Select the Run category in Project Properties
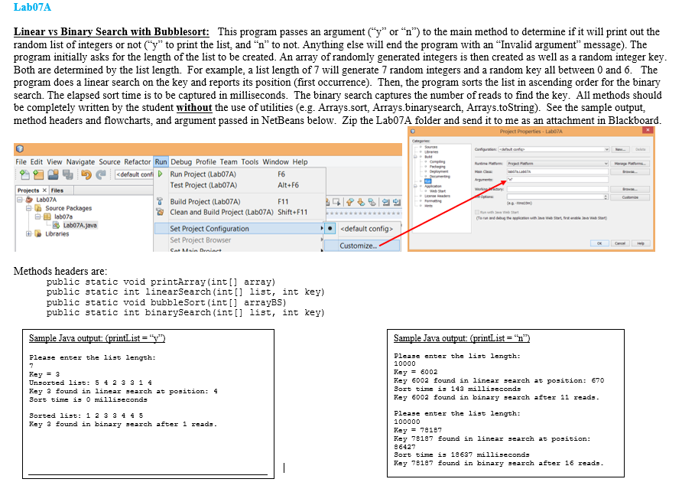 428,181
